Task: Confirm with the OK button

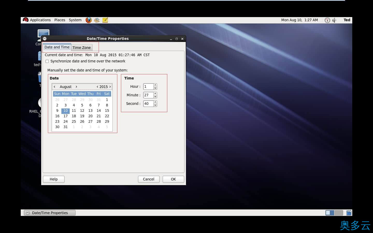Action: tap(173, 179)
